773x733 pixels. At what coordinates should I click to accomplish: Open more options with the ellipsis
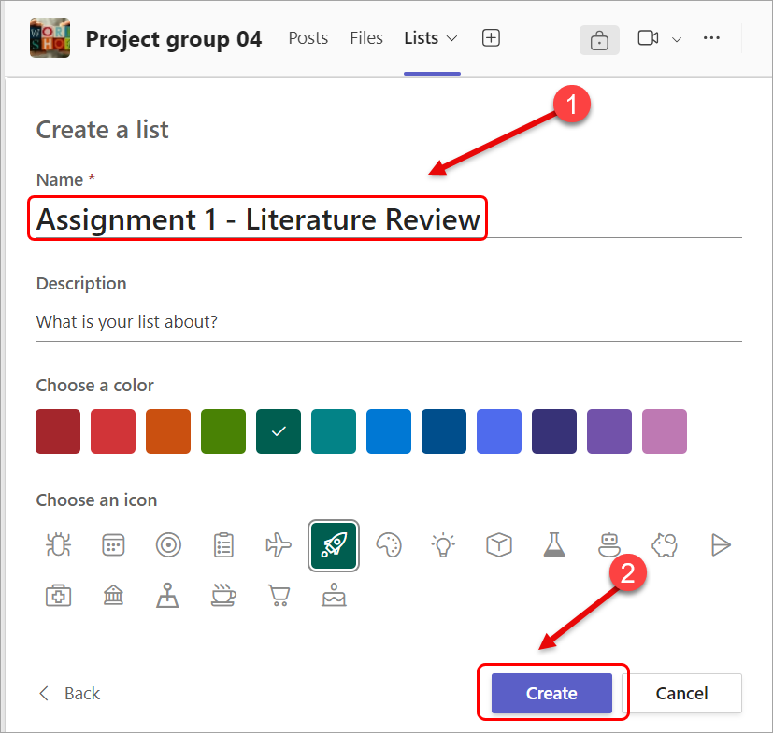[x=711, y=38]
